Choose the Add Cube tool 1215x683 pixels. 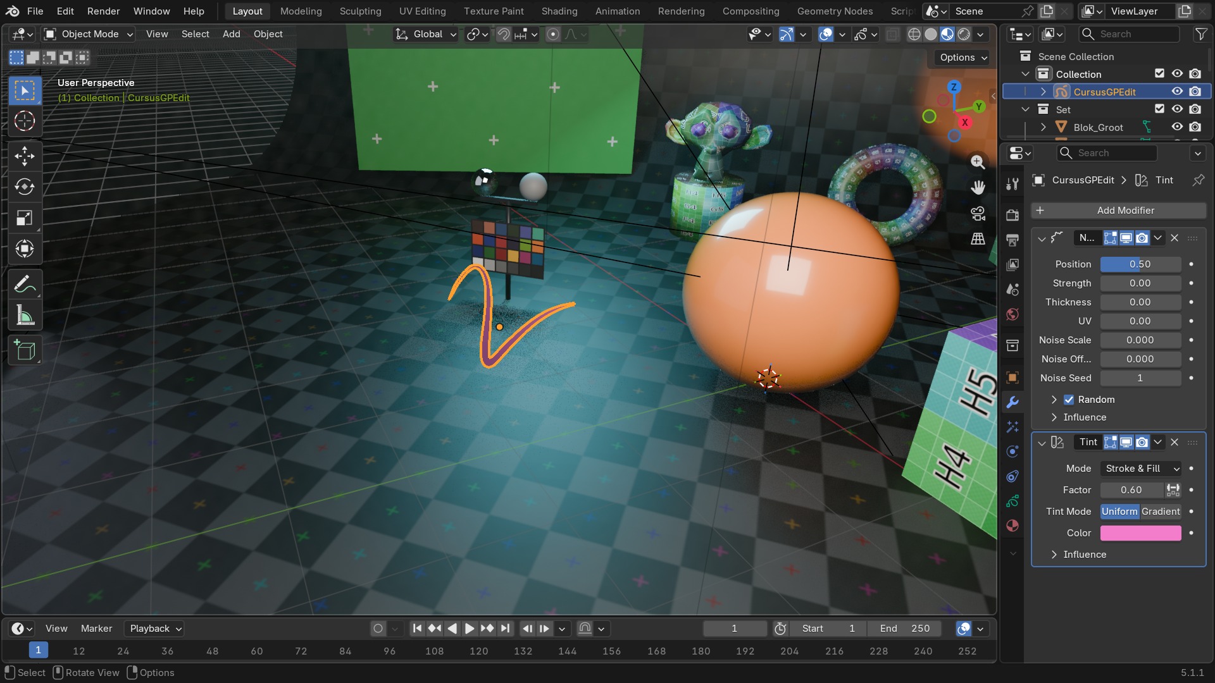click(x=25, y=350)
